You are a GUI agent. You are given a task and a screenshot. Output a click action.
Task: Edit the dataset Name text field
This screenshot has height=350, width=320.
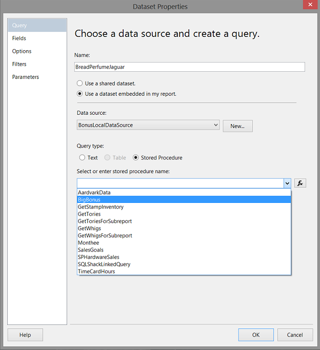pos(190,67)
